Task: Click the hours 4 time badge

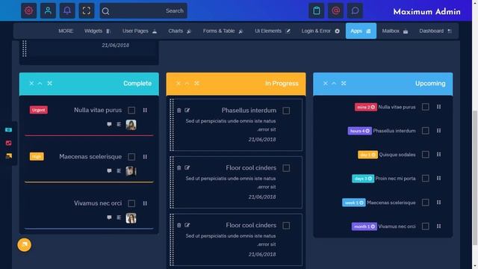Action: click(x=360, y=131)
